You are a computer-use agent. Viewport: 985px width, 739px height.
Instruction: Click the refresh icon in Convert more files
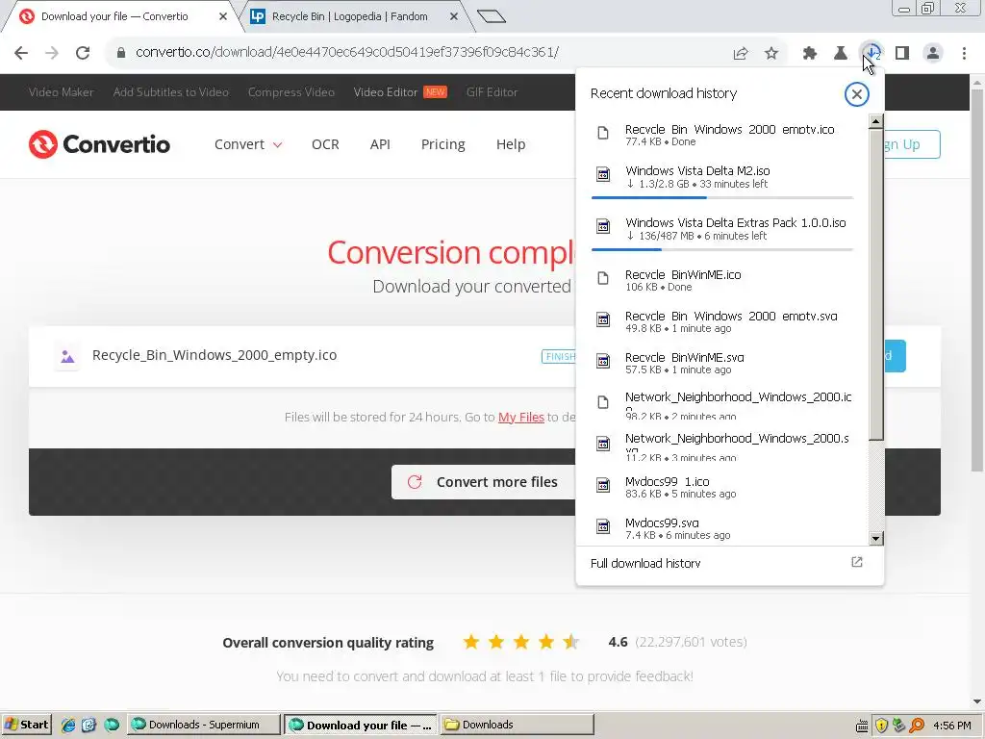(x=415, y=482)
